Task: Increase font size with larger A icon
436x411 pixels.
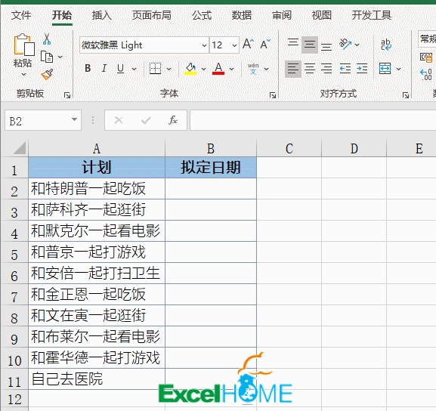Action: coord(248,44)
